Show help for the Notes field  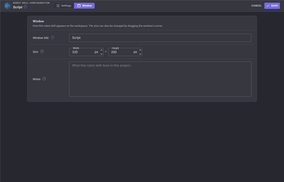click(x=44, y=79)
